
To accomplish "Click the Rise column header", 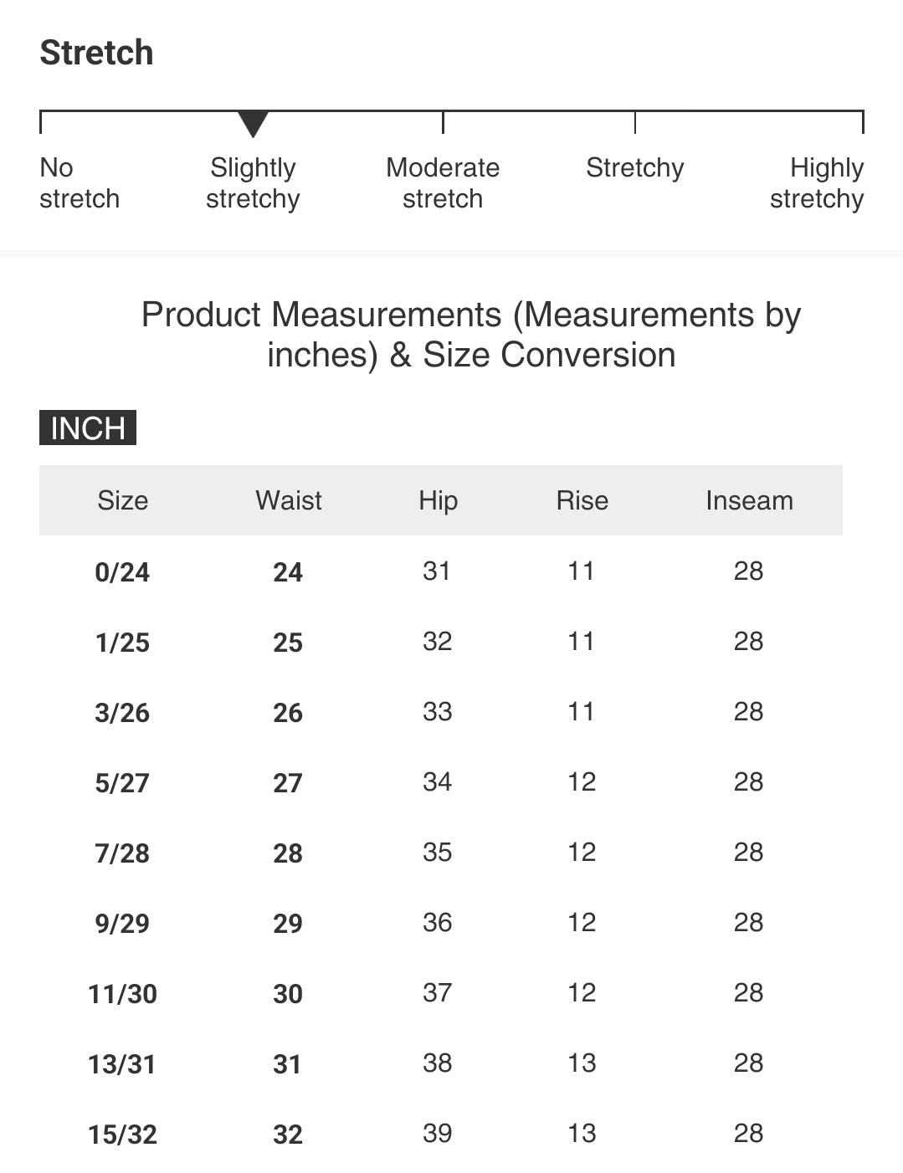I will (582, 500).
